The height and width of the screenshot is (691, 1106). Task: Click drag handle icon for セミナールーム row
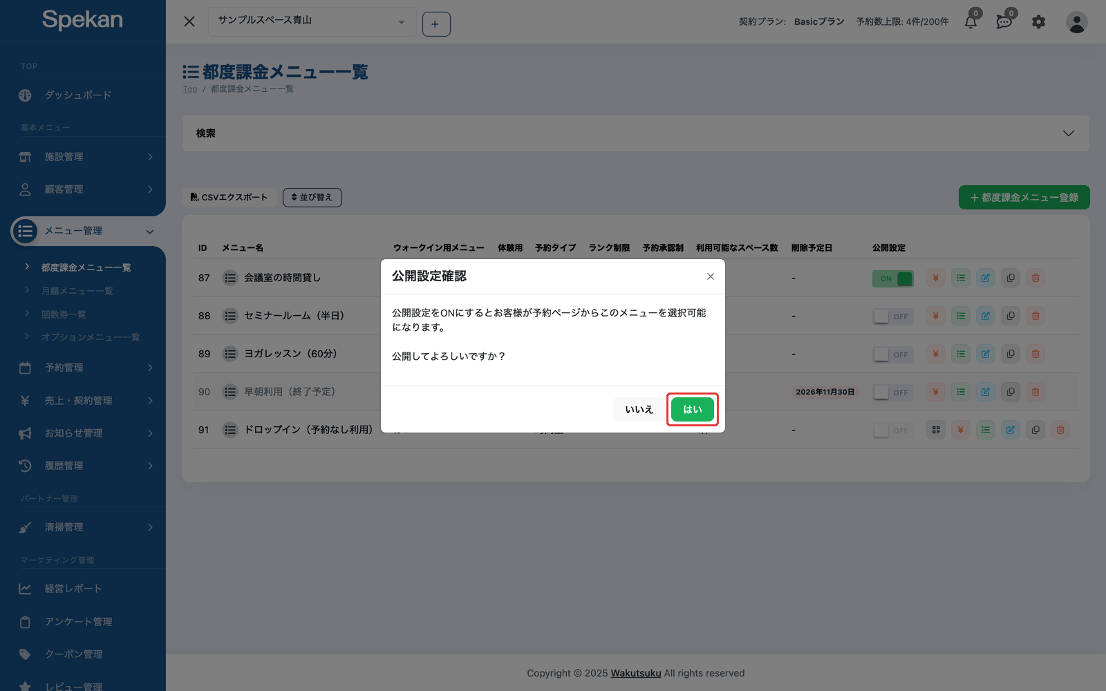click(x=230, y=316)
